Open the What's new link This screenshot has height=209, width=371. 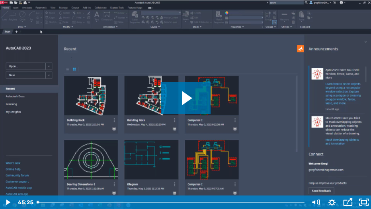(x=13, y=163)
